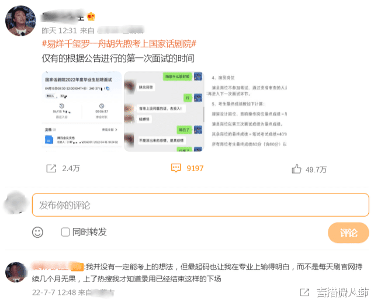Viewport: 374px width, 305px height.
Task: Click the 2.4万 repost count
Action: 71,169
